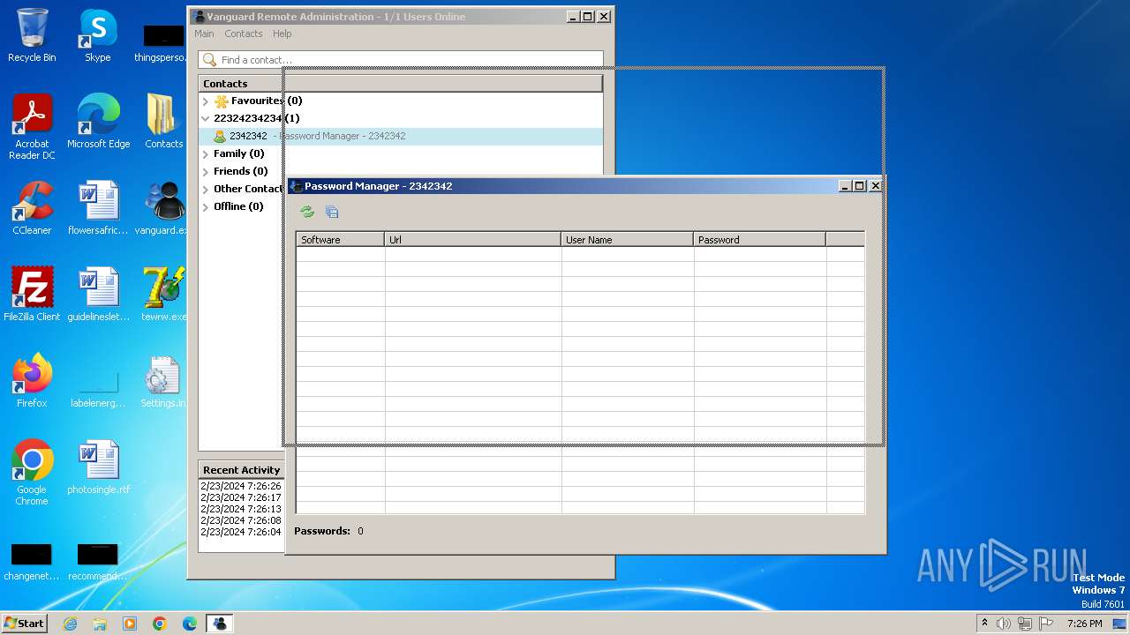Open Skype desktop shortcut
1130x635 pixels.
pos(98,35)
